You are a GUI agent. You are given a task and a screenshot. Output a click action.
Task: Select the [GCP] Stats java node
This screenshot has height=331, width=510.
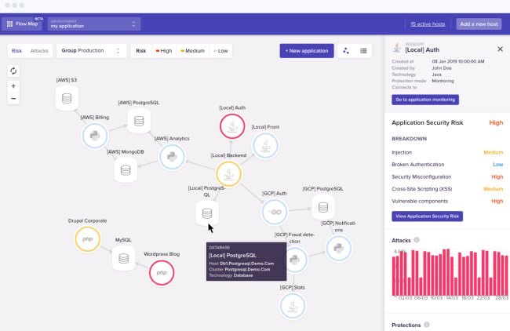[293, 306]
